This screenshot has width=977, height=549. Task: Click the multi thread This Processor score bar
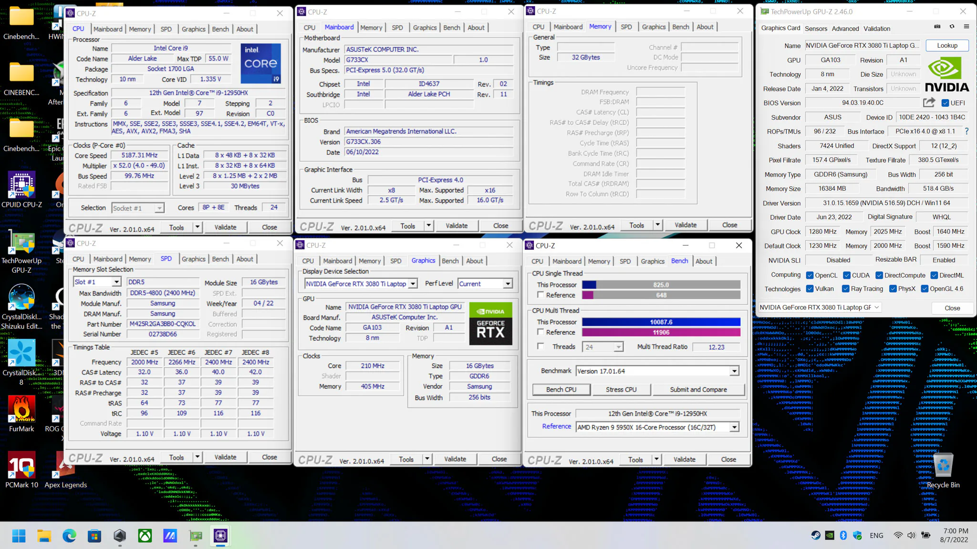(x=661, y=322)
